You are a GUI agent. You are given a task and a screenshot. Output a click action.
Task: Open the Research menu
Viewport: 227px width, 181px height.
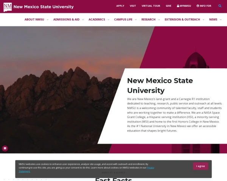(148, 20)
